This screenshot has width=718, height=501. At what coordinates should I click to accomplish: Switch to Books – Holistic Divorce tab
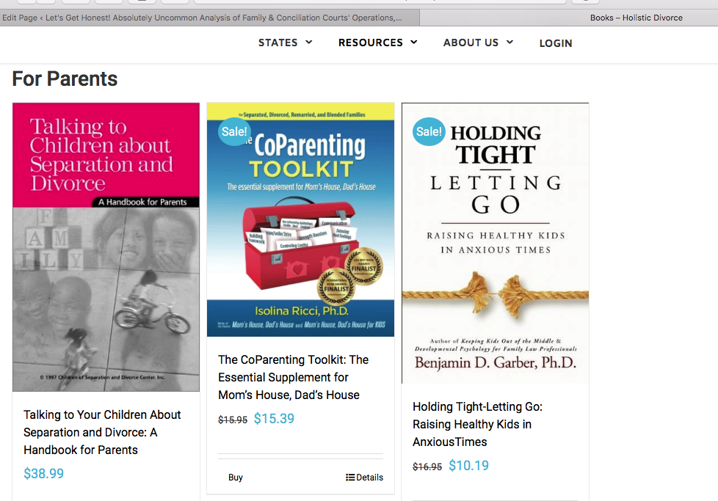coord(636,18)
